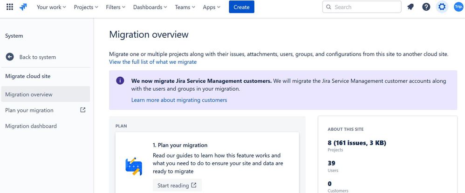Image resolution: width=465 pixels, height=193 pixels.
Task: Click the Create button
Action: (x=241, y=7)
